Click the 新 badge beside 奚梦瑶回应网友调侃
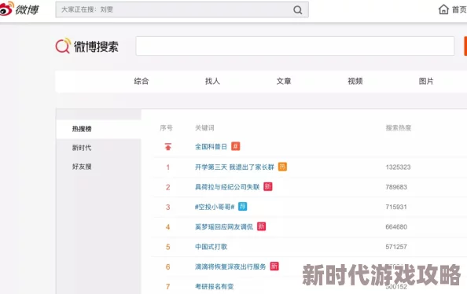The height and width of the screenshot is (294, 467). point(261,226)
